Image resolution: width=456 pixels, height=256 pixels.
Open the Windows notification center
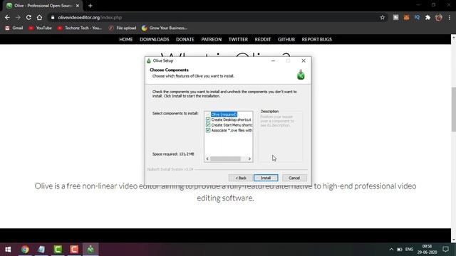pos(445,250)
